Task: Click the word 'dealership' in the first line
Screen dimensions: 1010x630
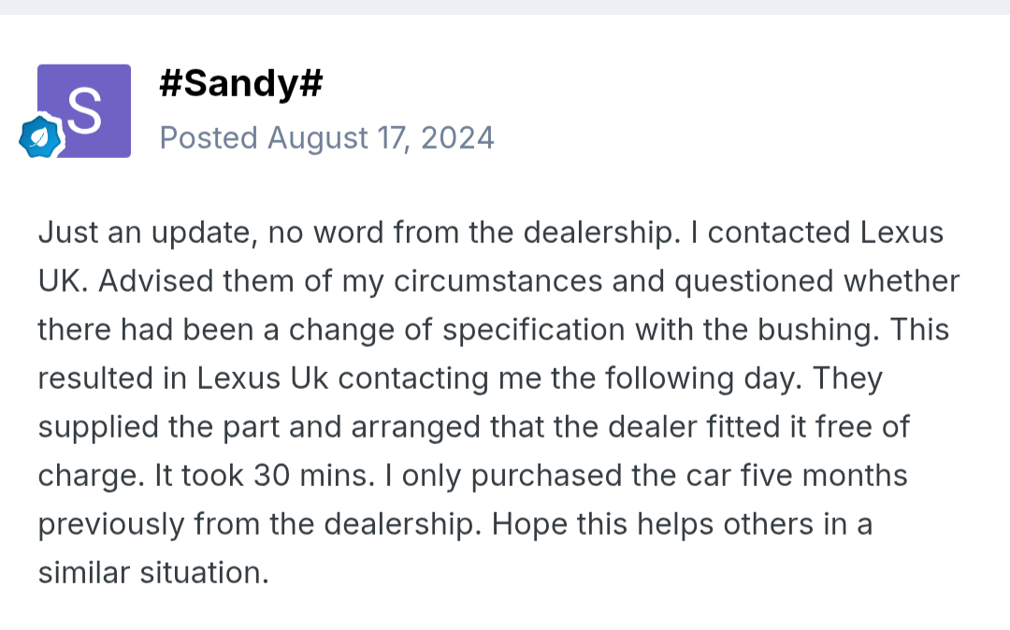Action: (x=601, y=233)
